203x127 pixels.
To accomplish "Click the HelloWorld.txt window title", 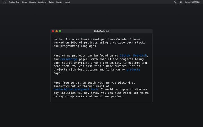I will (x=101, y=31).
